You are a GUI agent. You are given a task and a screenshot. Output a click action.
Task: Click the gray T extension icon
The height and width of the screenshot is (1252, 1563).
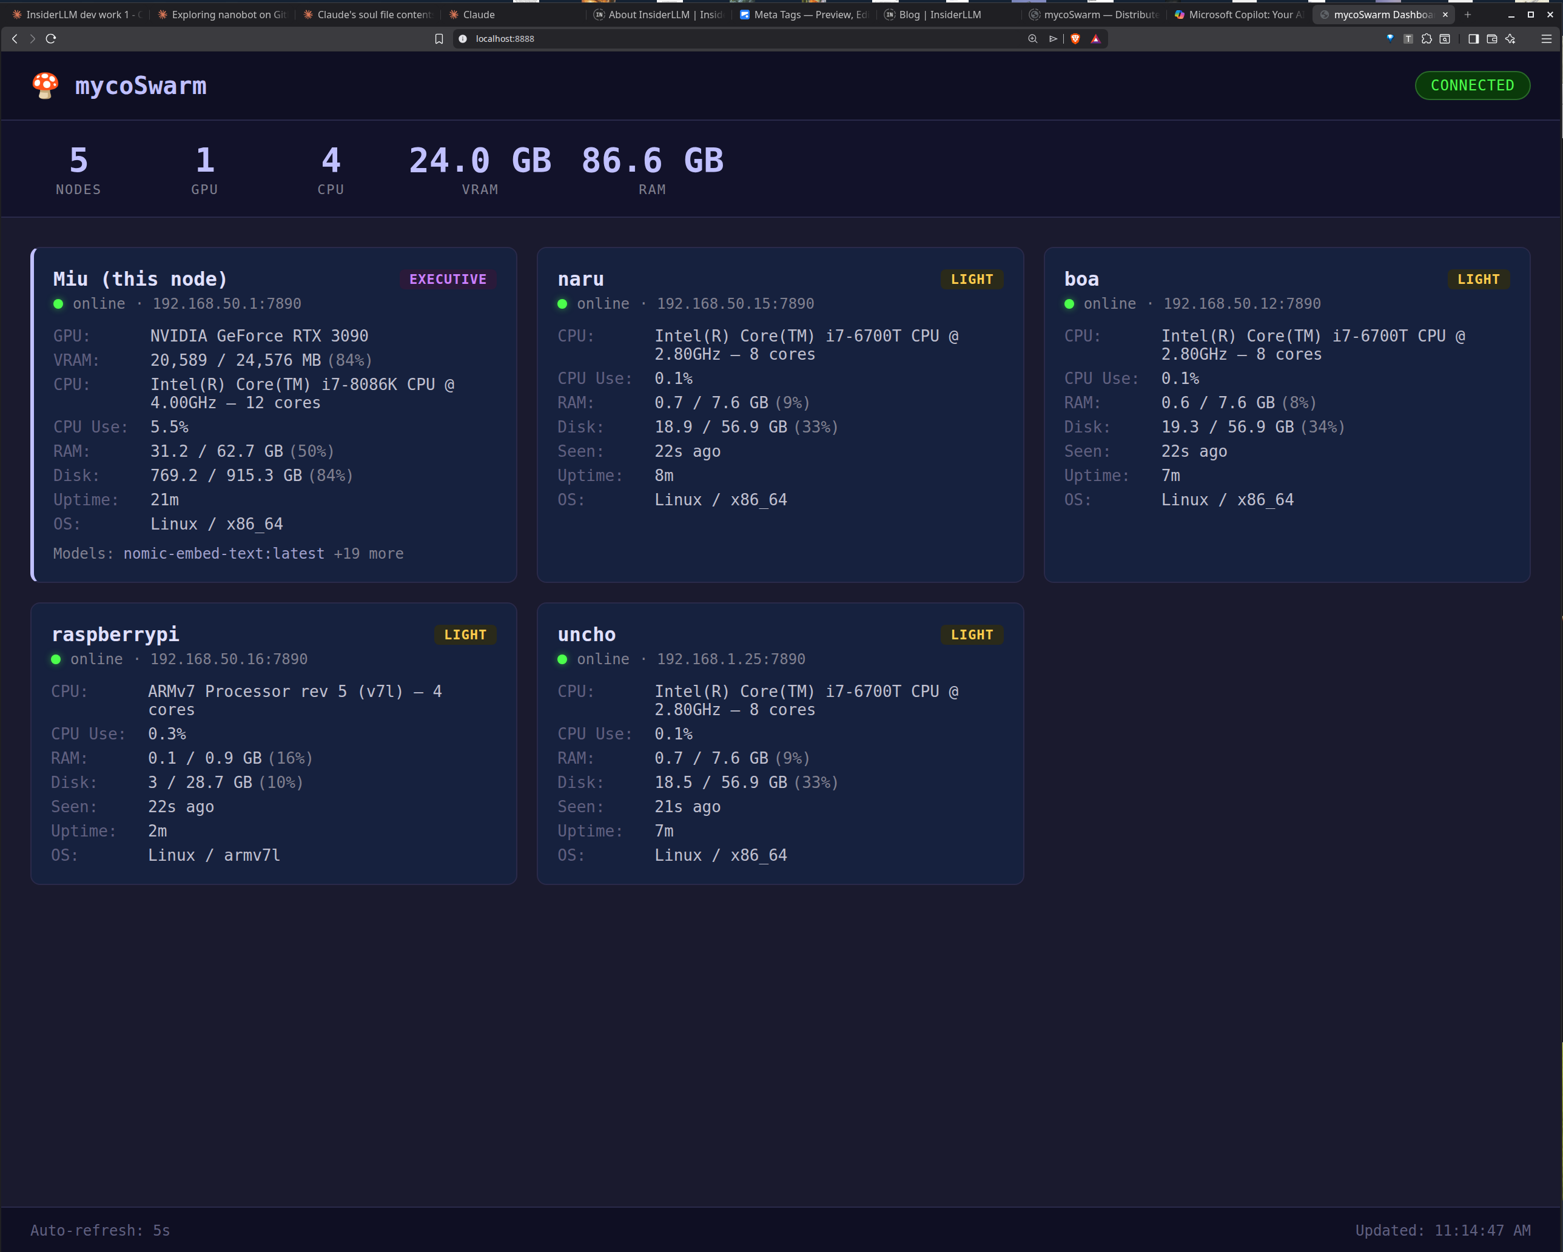pyautogui.click(x=1408, y=39)
